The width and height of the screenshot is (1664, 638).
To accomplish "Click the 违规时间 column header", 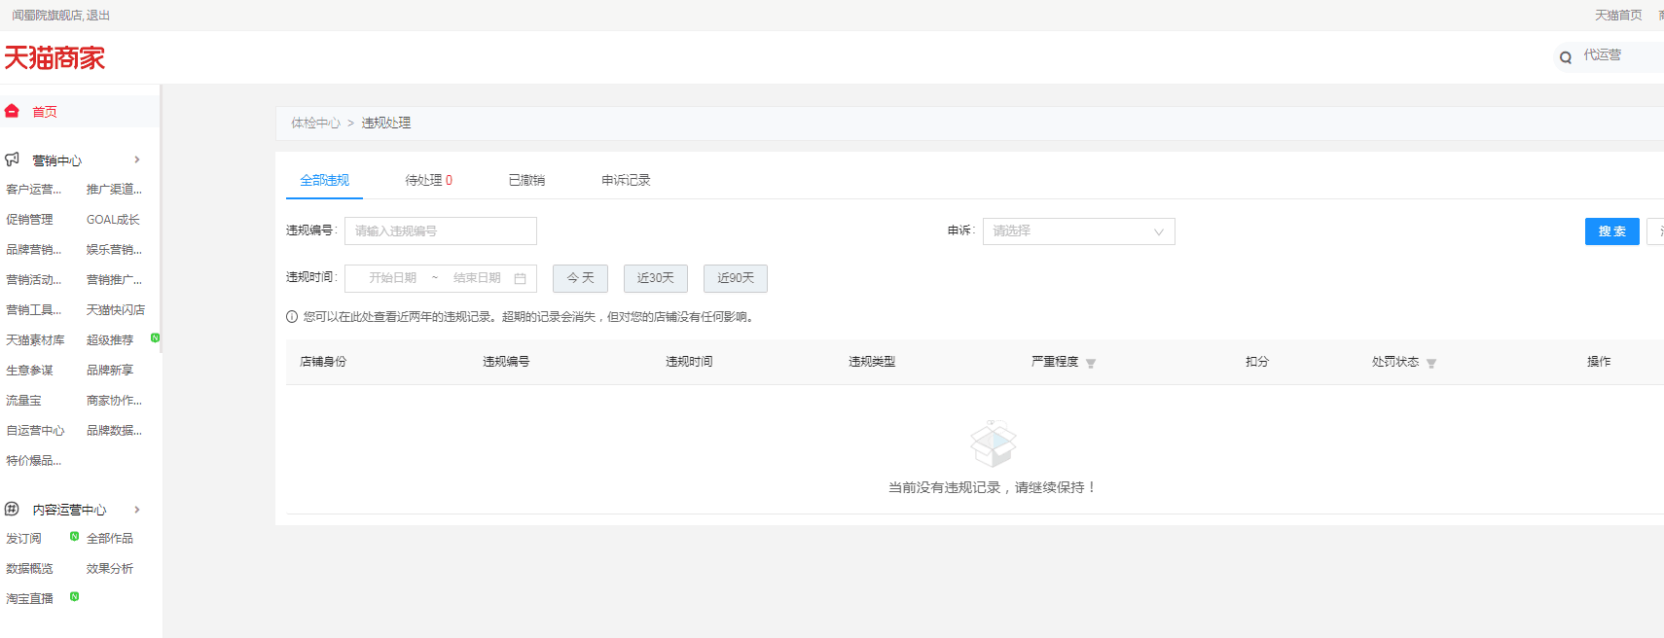I will click(689, 362).
